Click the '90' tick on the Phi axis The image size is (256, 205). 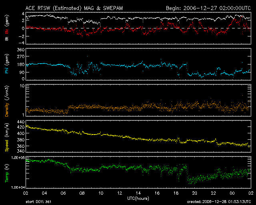(22, 72)
